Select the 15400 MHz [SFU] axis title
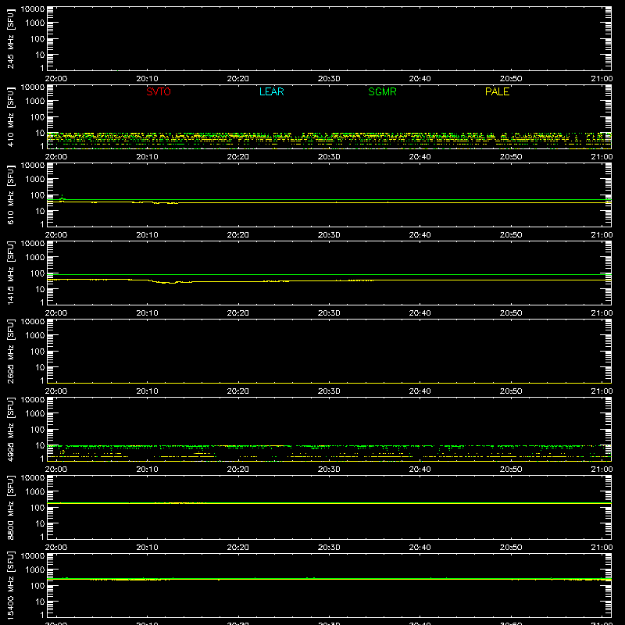 10,585
